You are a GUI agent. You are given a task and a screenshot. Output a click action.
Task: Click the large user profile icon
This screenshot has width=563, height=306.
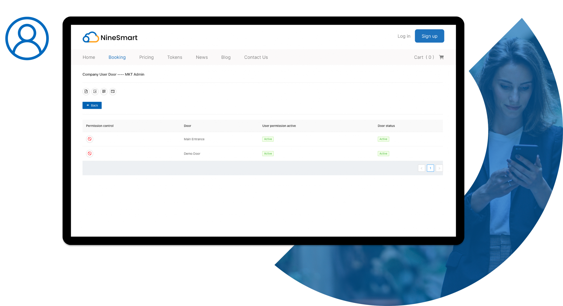[27, 38]
